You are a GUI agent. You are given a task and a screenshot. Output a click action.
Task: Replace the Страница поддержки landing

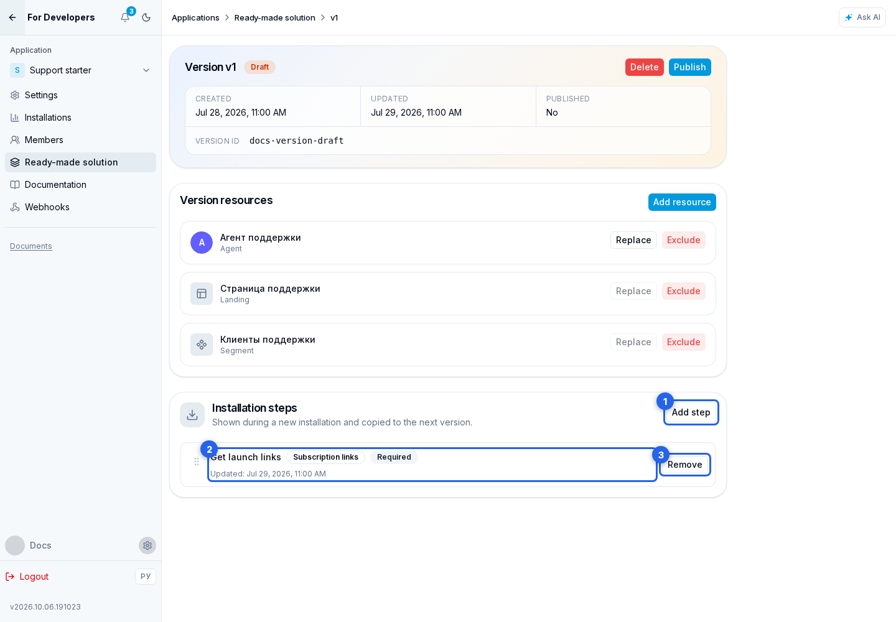(x=633, y=291)
